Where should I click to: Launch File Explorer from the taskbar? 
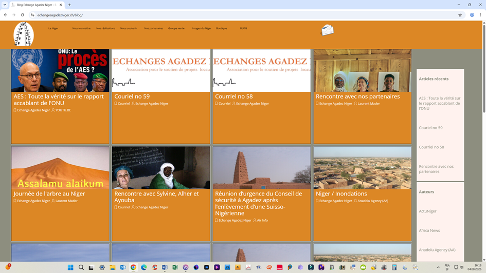pos(112,267)
